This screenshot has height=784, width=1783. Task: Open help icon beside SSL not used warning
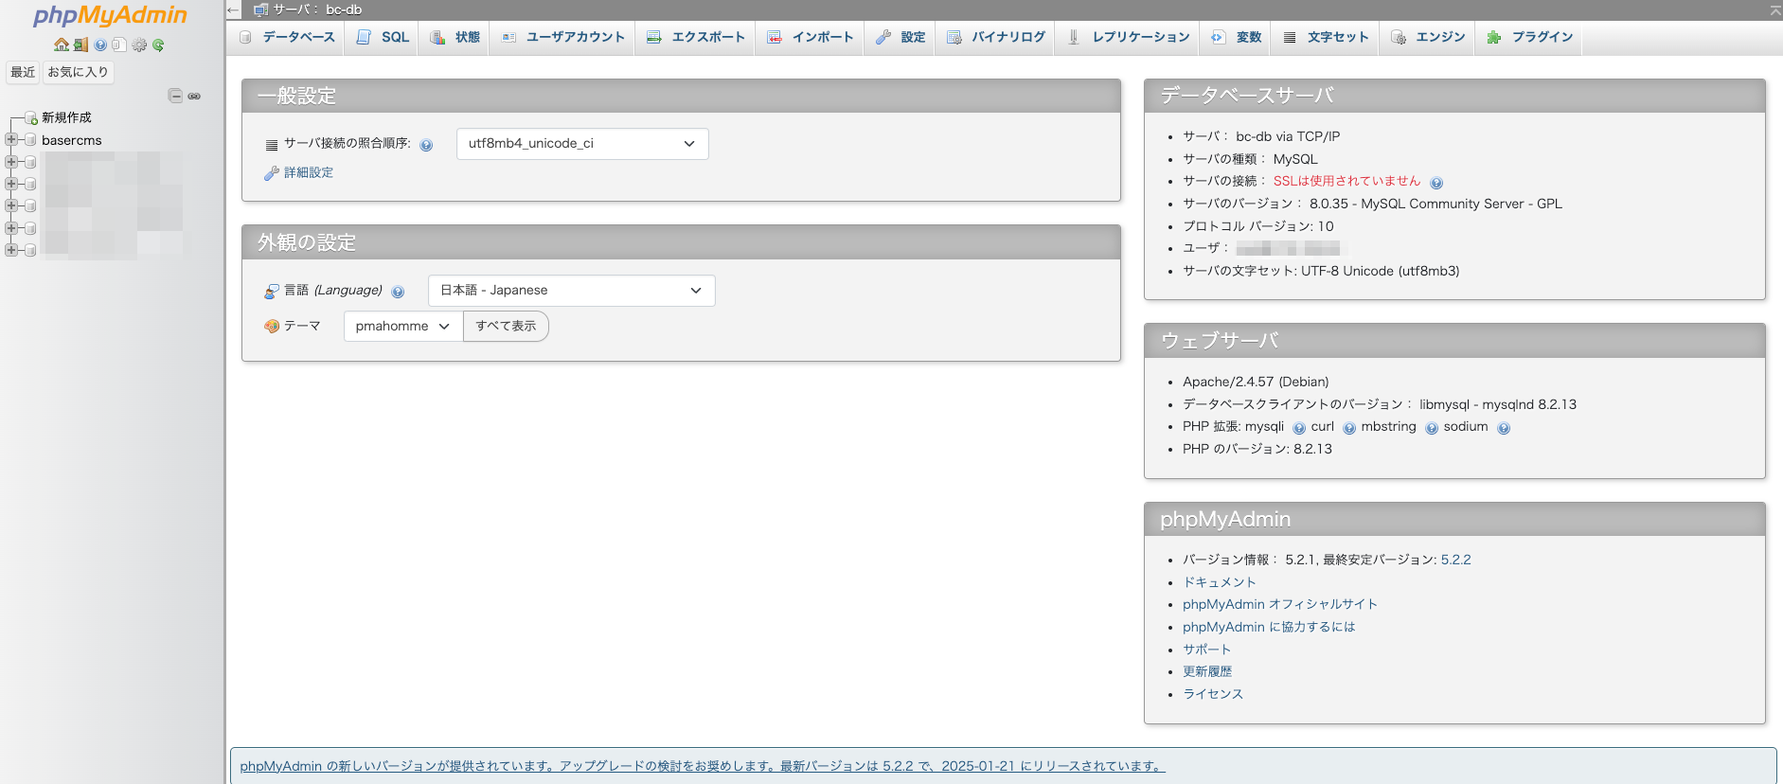tap(1436, 183)
